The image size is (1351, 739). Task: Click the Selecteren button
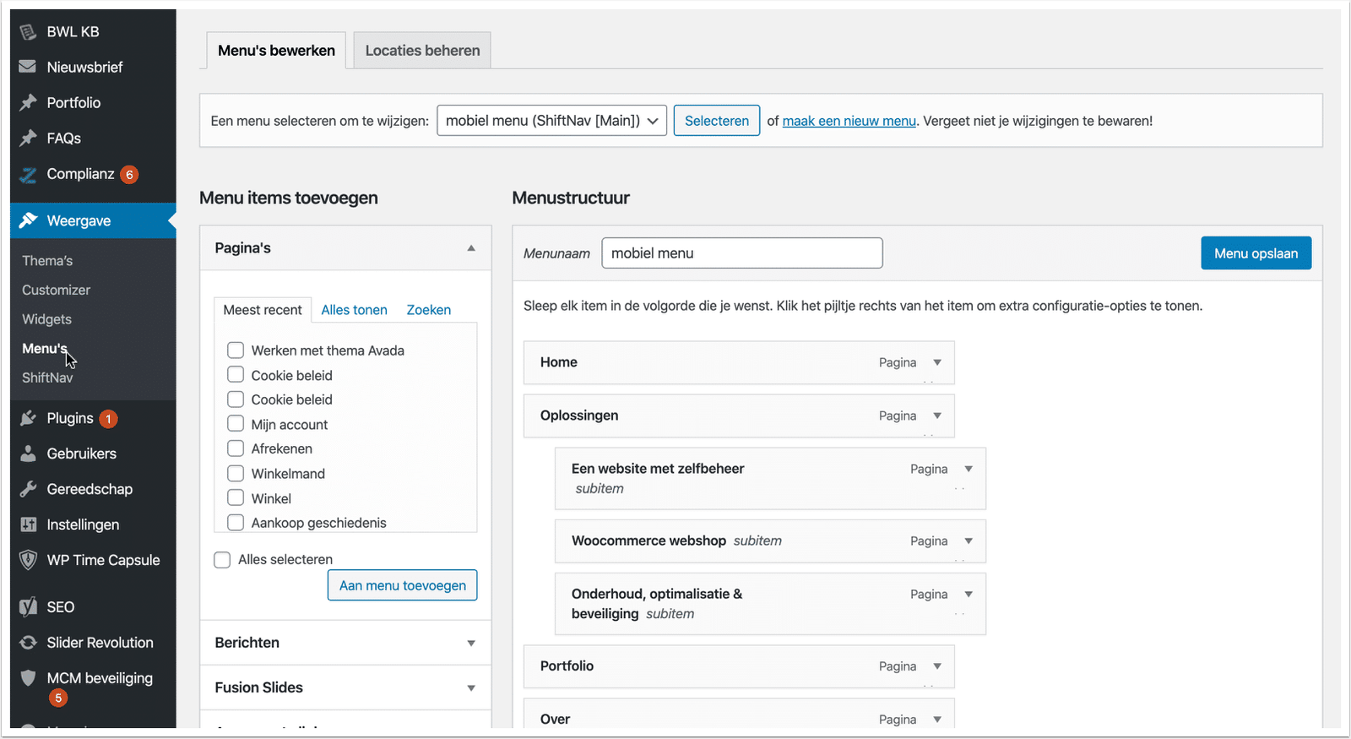pyautogui.click(x=717, y=121)
